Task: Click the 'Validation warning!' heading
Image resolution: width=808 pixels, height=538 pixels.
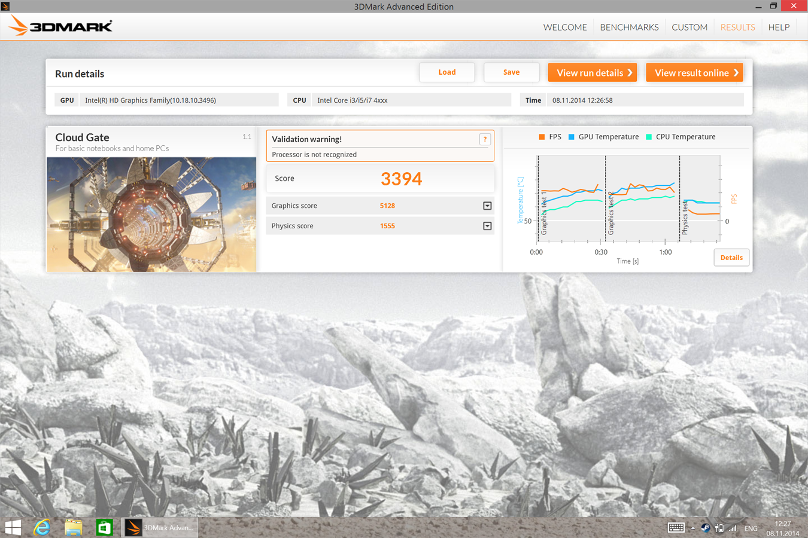Action: point(307,139)
